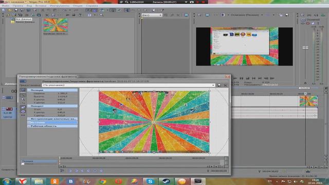Click the Save Snapshot to file icon

[287, 15]
